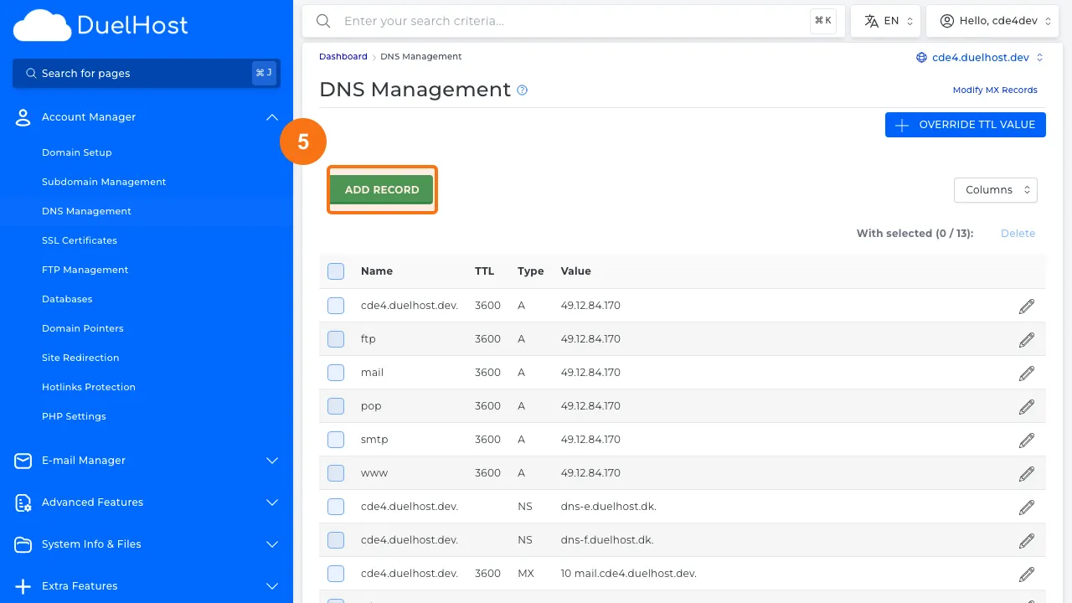Viewport: 1072px width, 603px height.
Task: Go to Subdomain Management page
Action: (104, 182)
